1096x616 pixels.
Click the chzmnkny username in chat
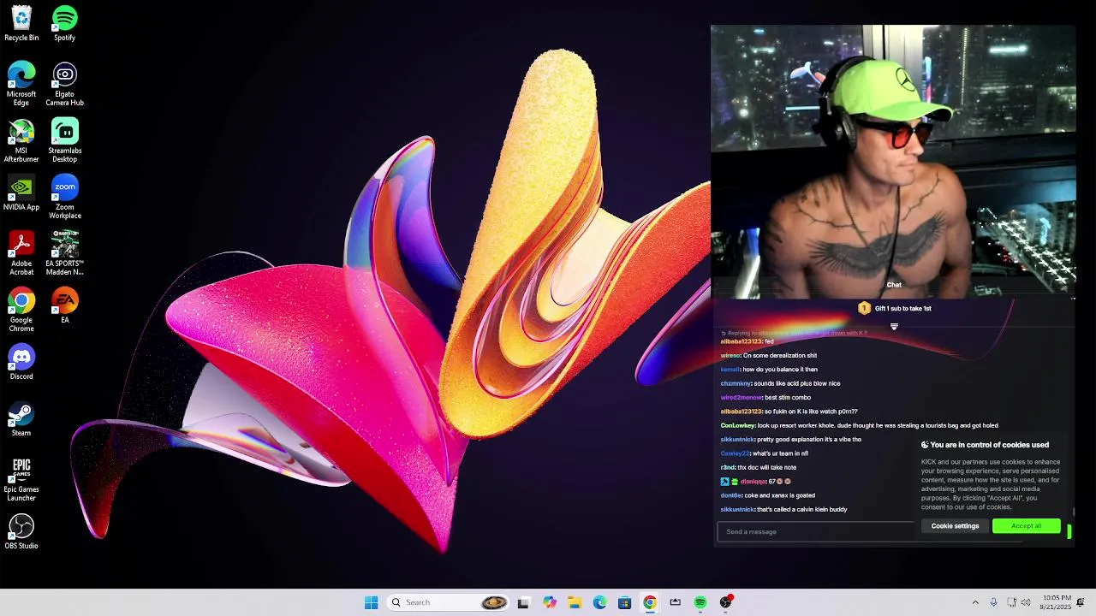click(x=736, y=383)
